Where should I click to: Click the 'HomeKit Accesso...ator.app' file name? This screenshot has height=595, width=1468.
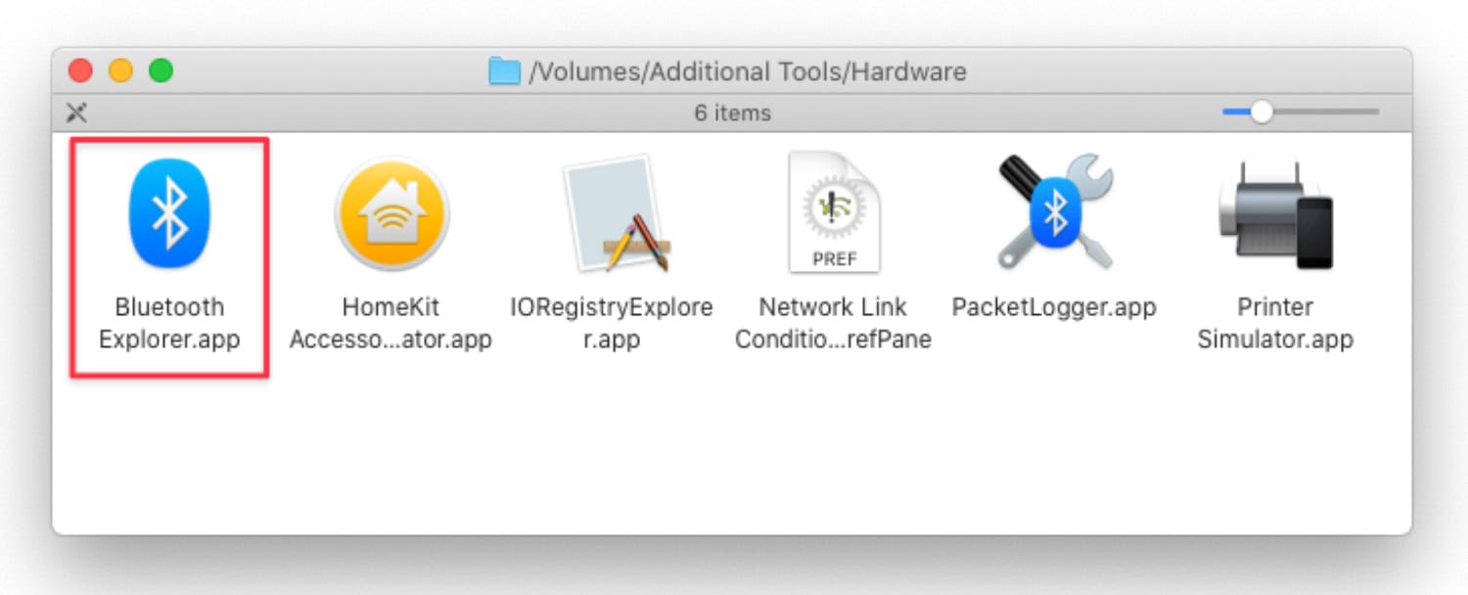pyautogui.click(x=391, y=323)
